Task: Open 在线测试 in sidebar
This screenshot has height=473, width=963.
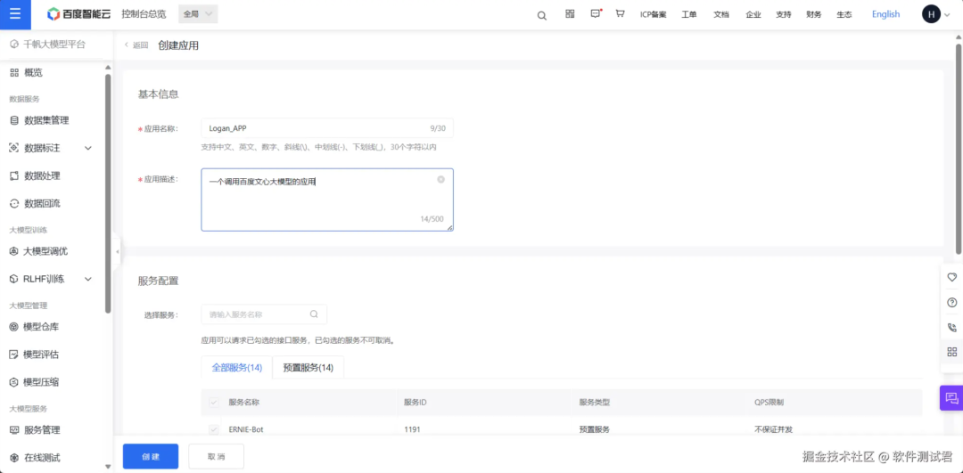Action: [42, 457]
